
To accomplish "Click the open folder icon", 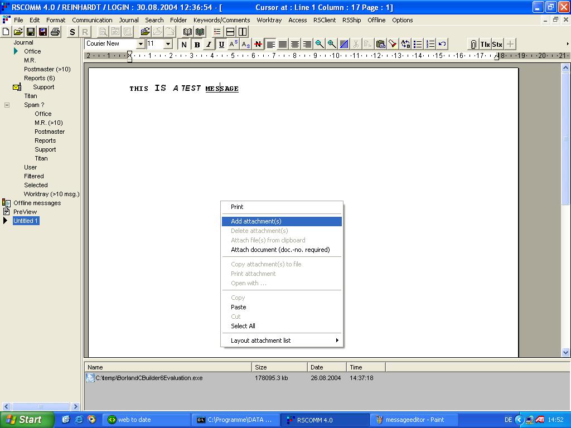I will (18, 32).
